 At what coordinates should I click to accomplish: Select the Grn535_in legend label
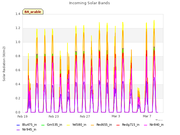coord(55,125)
